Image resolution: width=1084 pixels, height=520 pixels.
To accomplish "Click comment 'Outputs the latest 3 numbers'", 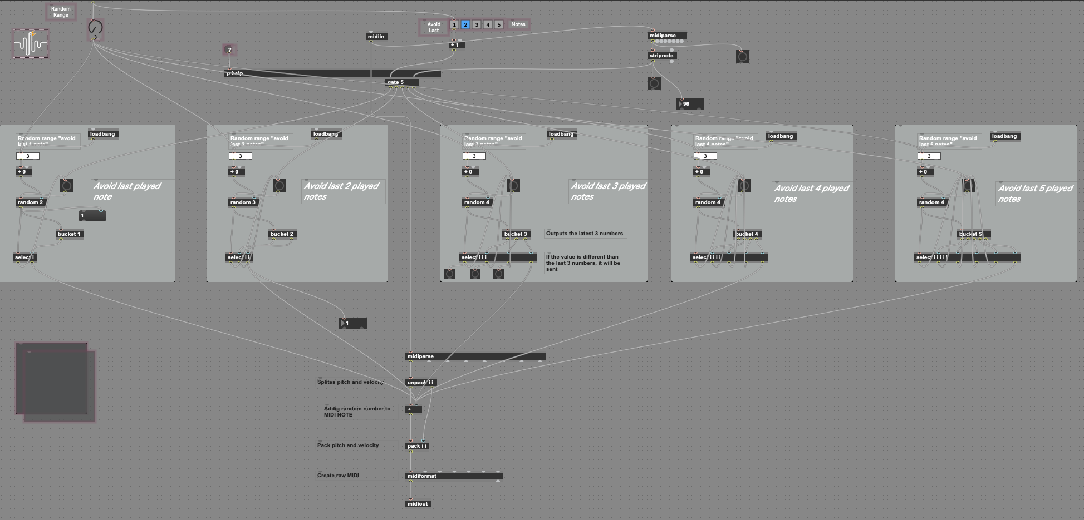I will [585, 234].
